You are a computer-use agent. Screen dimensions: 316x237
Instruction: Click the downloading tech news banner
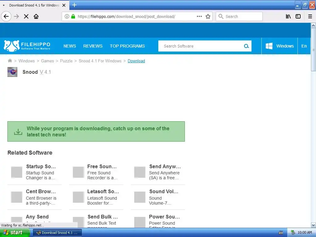pyautogui.click(x=96, y=131)
